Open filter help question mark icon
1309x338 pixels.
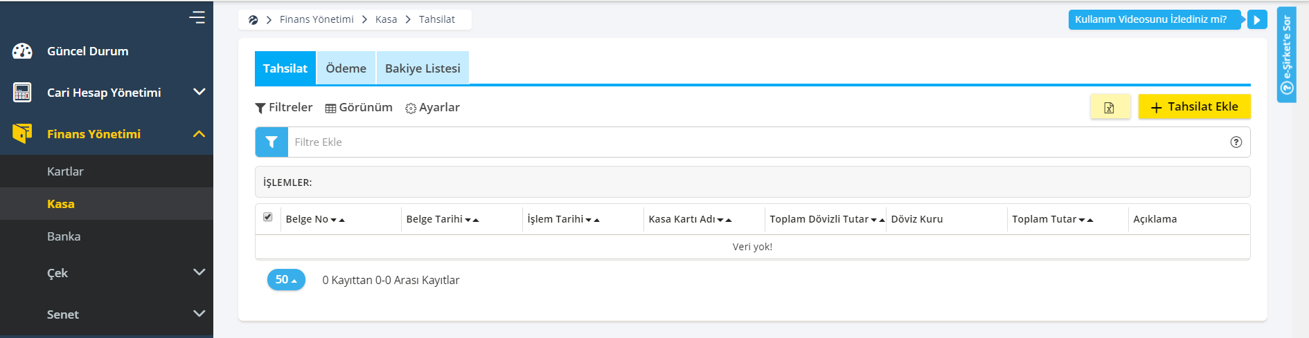tap(1236, 142)
